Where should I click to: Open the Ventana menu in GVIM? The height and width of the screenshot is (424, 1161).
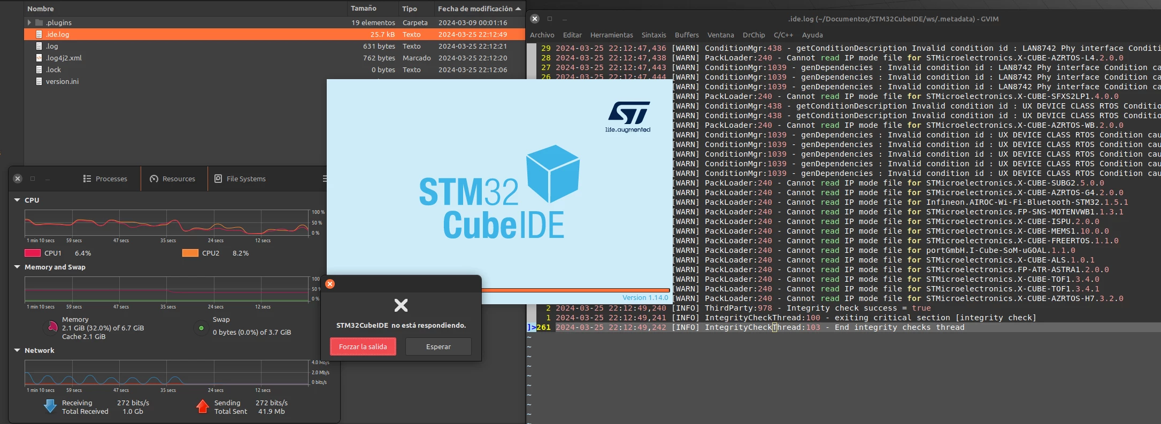coord(721,35)
